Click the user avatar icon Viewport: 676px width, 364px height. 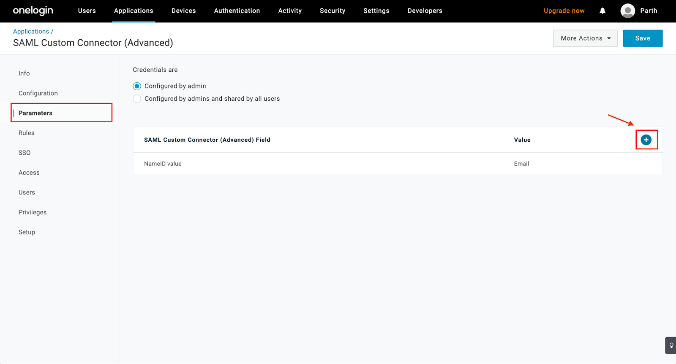pos(627,11)
